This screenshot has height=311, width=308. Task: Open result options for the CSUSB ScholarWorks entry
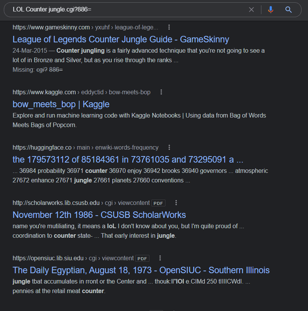pos(175,203)
